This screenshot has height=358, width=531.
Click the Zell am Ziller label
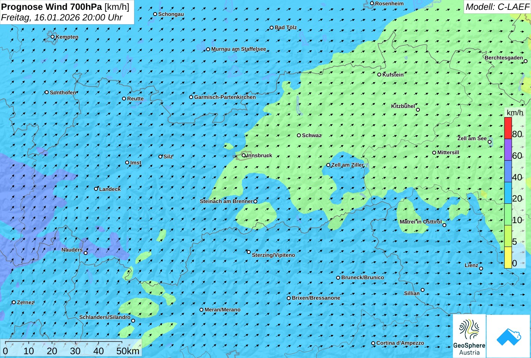(x=347, y=165)
